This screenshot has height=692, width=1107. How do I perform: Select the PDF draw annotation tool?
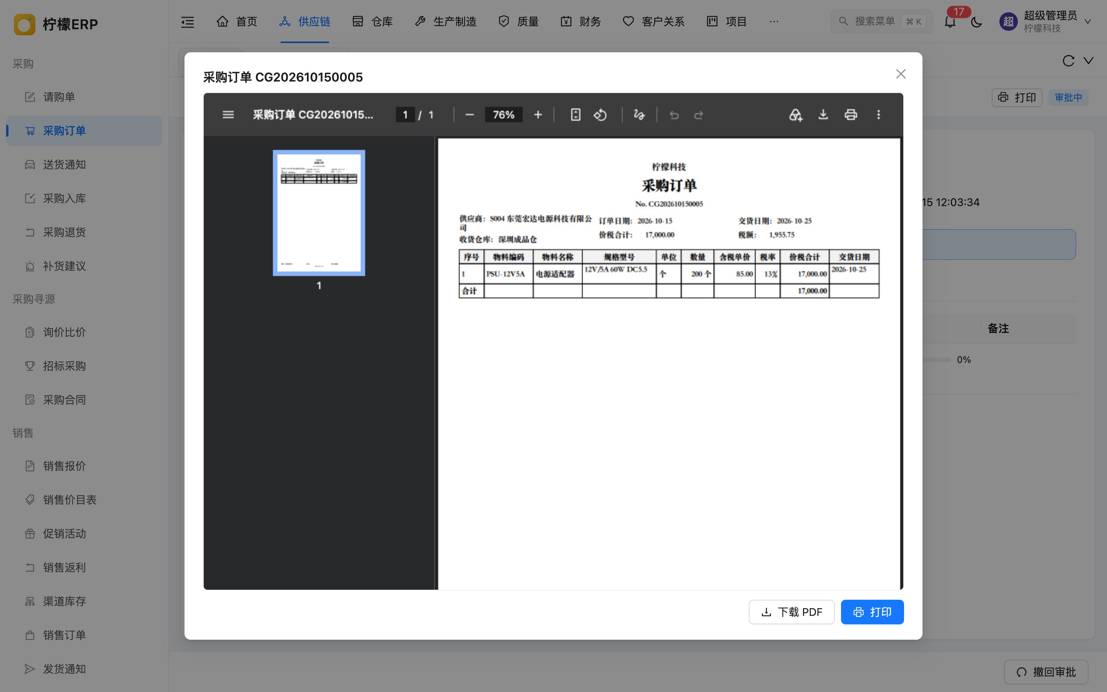(x=639, y=115)
